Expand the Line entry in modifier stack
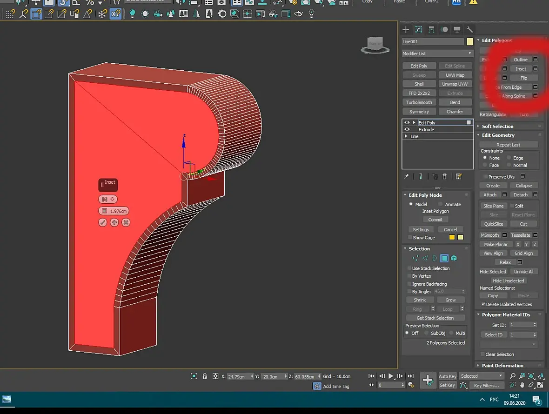549x414 pixels. 406,136
